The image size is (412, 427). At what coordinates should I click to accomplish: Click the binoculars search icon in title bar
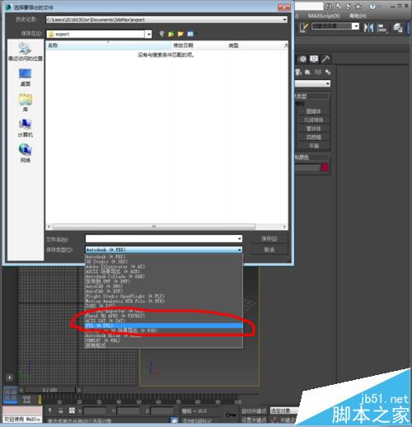tap(329, 7)
